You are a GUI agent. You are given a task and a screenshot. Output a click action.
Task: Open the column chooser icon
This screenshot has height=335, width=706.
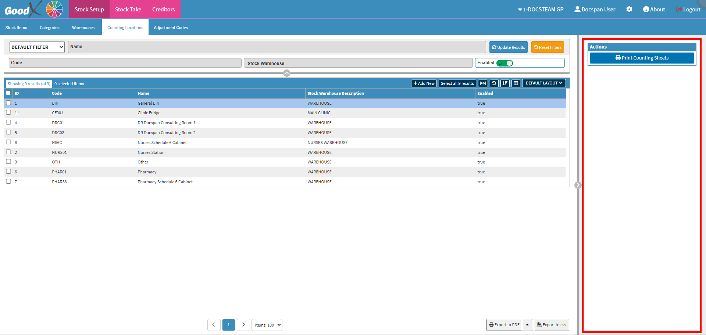tap(516, 83)
